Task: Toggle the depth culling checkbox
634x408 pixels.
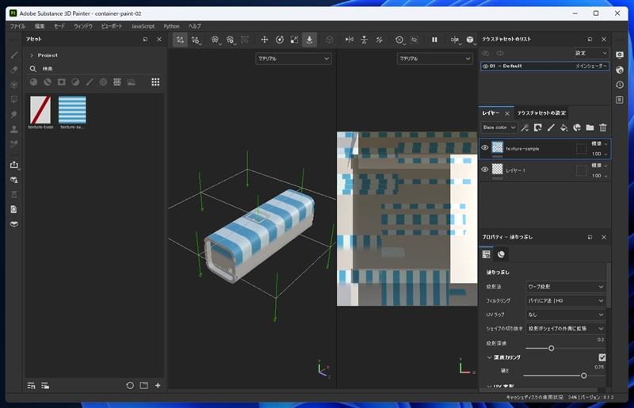Action: [602, 357]
